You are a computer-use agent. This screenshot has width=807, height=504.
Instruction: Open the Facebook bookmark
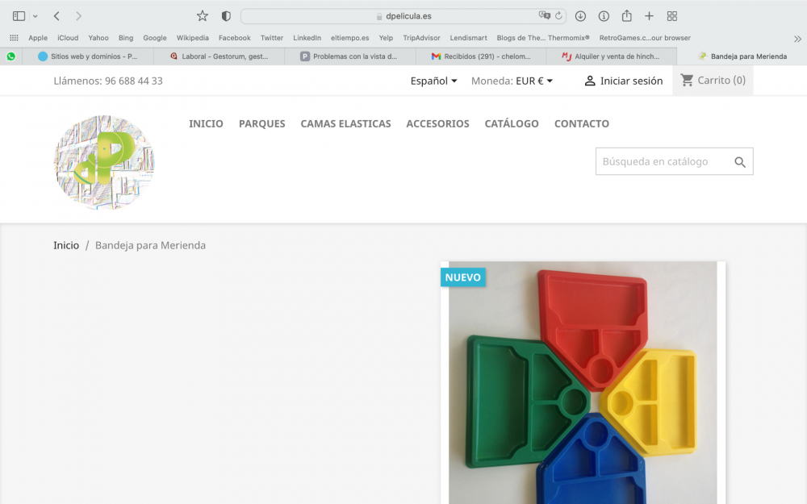pos(235,38)
